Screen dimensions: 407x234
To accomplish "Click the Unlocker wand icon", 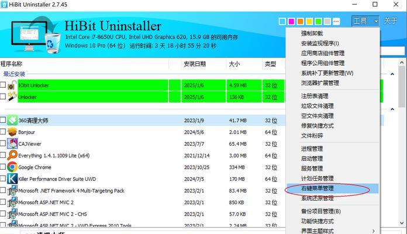I will pos(12,97).
